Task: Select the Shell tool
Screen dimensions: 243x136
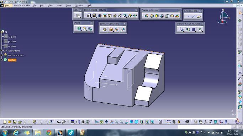Action: point(162,16)
